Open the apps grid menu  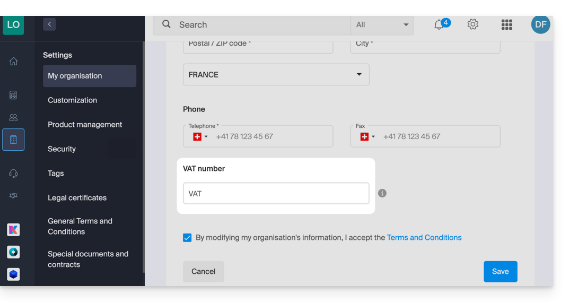(x=506, y=25)
